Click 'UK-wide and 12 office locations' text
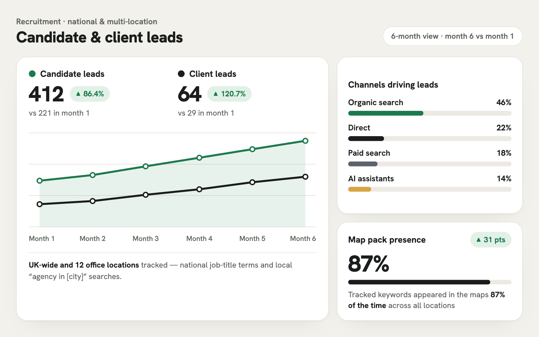 coord(84,265)
